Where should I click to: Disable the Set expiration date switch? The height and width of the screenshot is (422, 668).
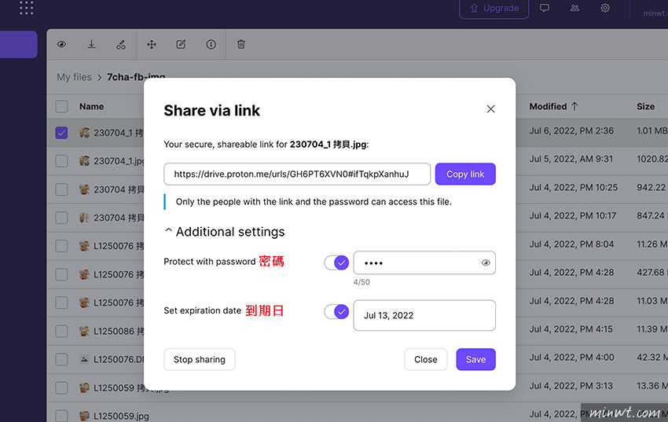pos(336,312)
